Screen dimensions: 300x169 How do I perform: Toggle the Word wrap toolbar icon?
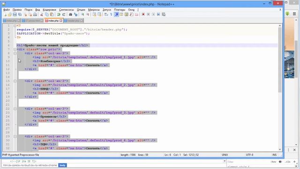[x=106, y=15]
